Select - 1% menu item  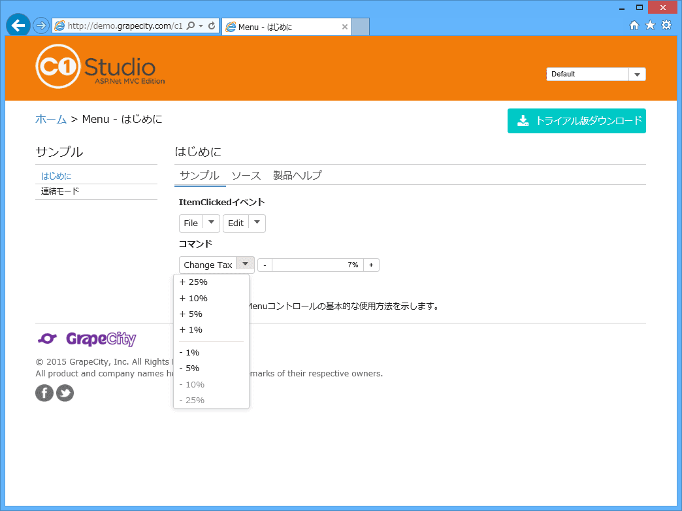pos(212,353)
